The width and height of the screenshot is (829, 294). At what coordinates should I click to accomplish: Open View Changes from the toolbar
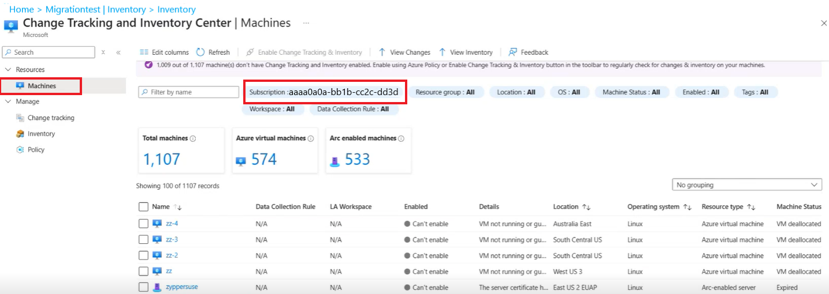pos(404,52)
